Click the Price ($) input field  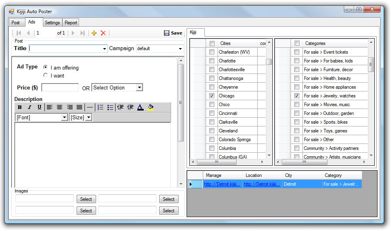[60, 87]
